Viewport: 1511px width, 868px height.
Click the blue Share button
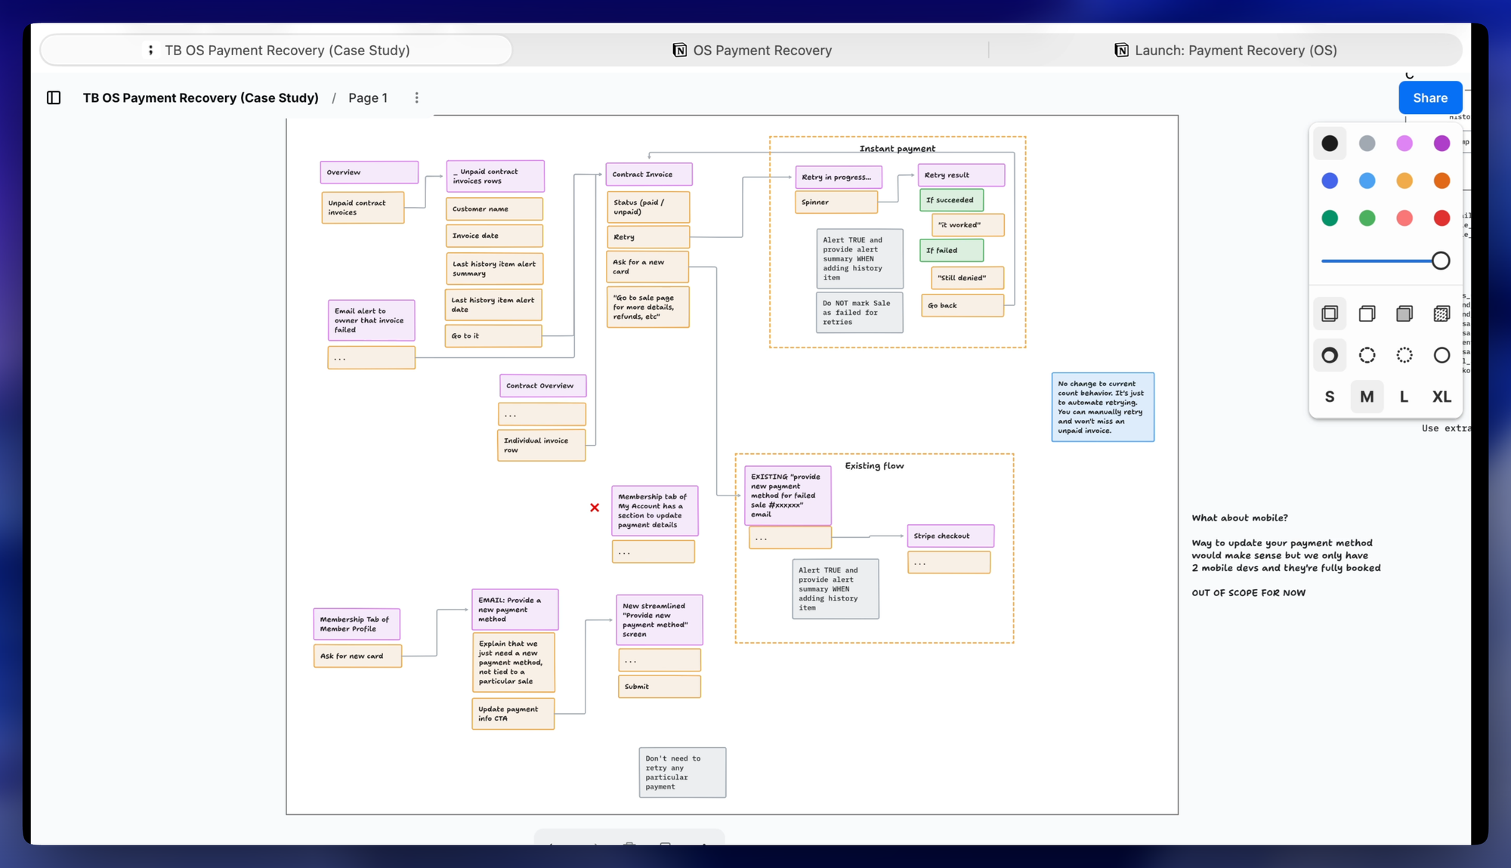[1429, 97]
